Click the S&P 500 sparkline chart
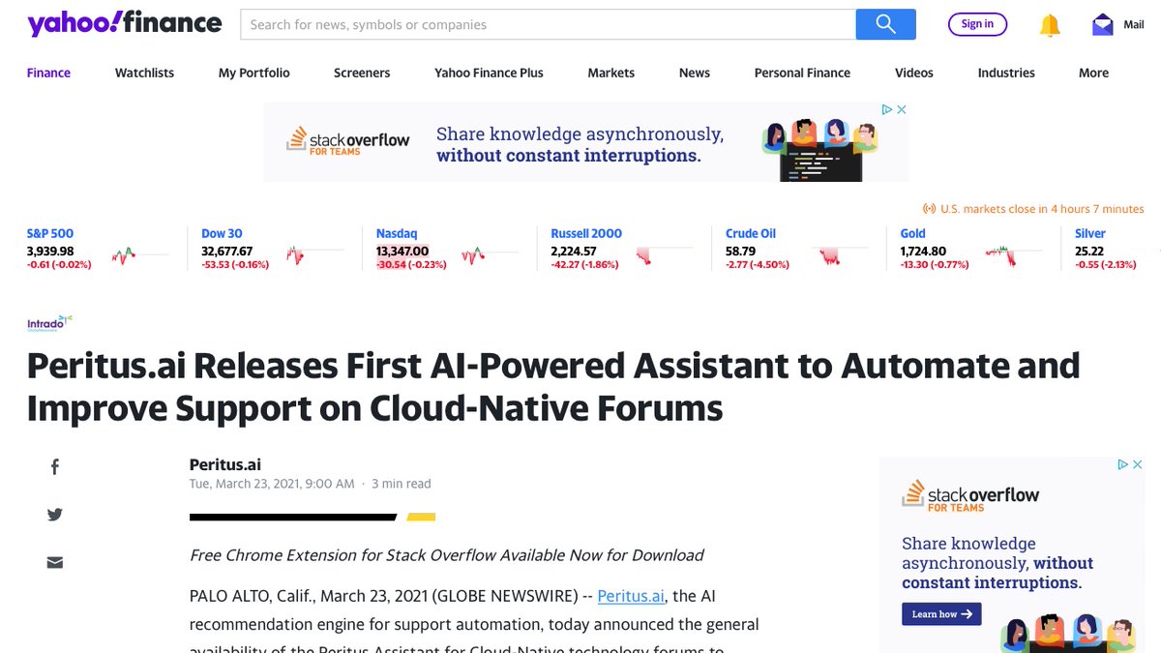 click(x=139, y=255)
